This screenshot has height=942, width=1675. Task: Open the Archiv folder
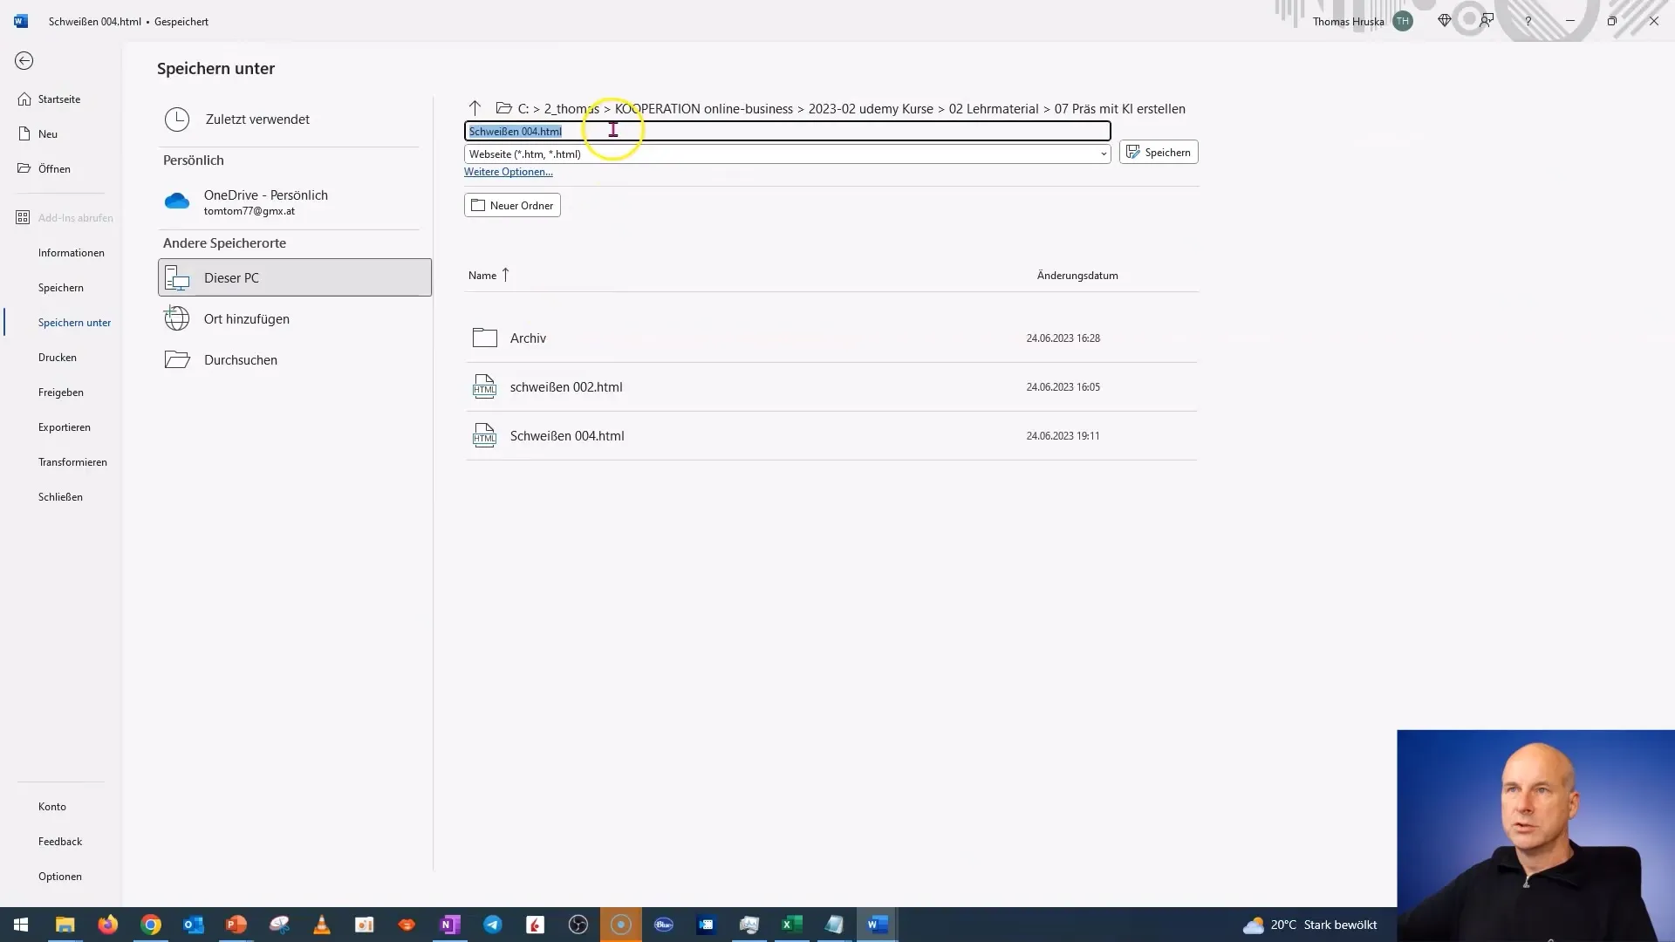831,338
